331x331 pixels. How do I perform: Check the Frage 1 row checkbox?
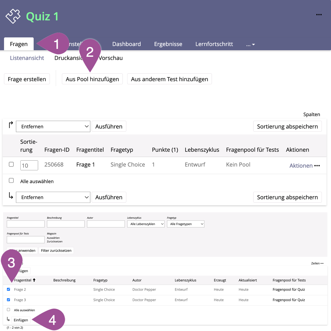click(11, 164)
